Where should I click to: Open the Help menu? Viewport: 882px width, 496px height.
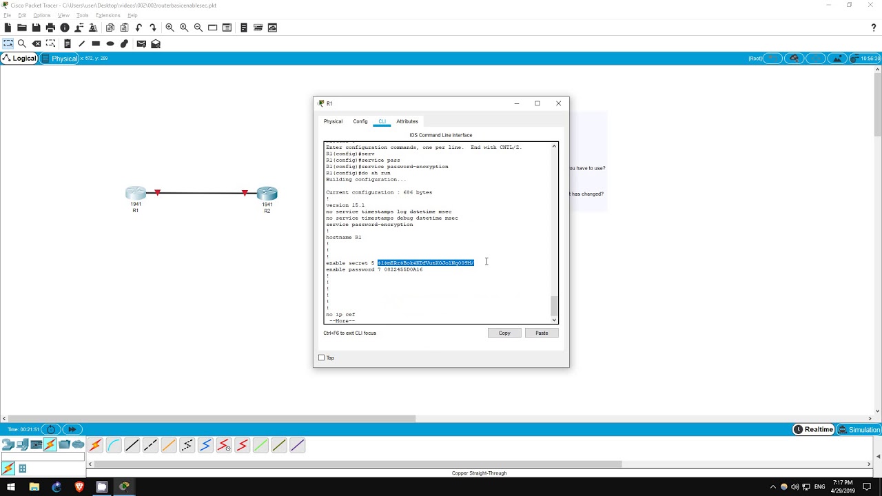[132, 15]
